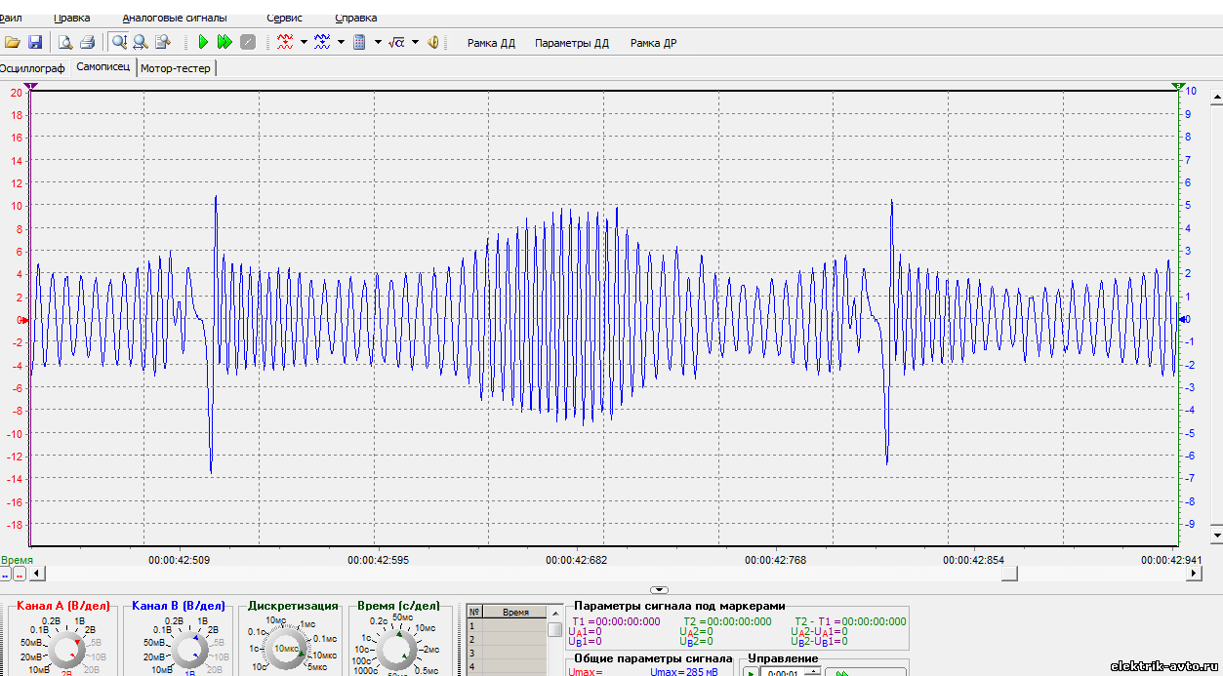The height and width of the screenshot is (676, 1223).
Task: Click the horizontal scrollbar right arrow
Action: [x=1193, y=574]
